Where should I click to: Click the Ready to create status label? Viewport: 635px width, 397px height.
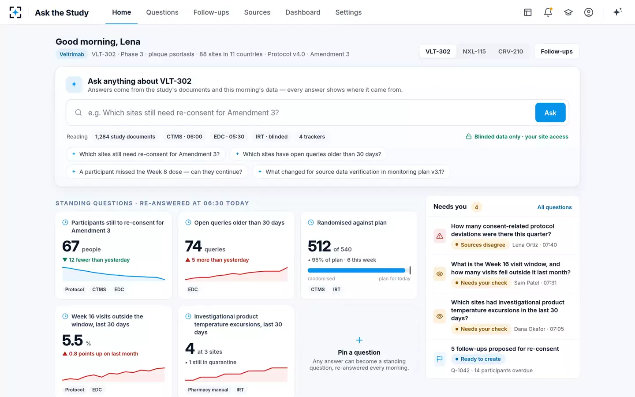(478, 359)
